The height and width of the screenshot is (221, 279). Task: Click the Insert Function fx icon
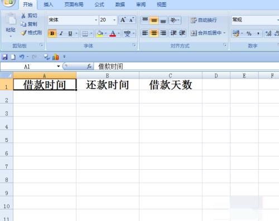(89, 66)
